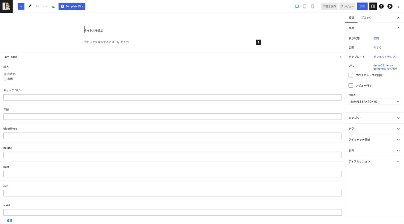Image resolution: width=404 pixels, height=224 pixels.
Task: Click the キャッチコピー text field
Action: pyautogui.click(x=172, y=97)
